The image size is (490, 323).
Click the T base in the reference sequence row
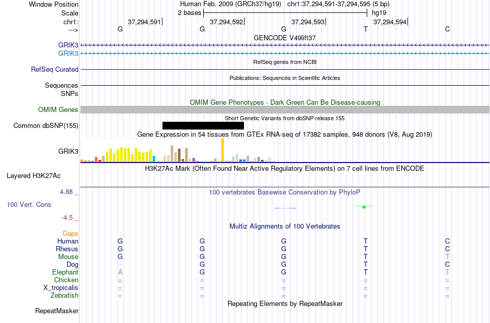click(x=366, y=29)
